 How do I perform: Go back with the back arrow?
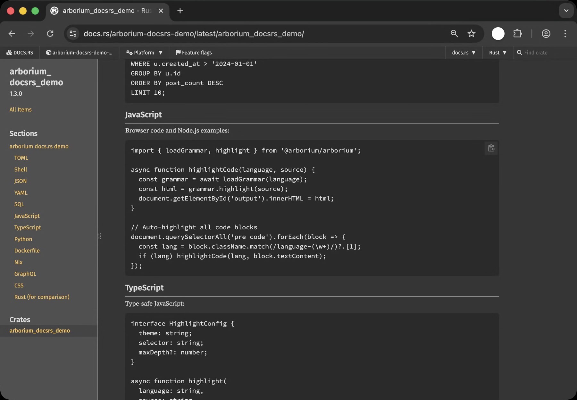click(x=12, y=34)
